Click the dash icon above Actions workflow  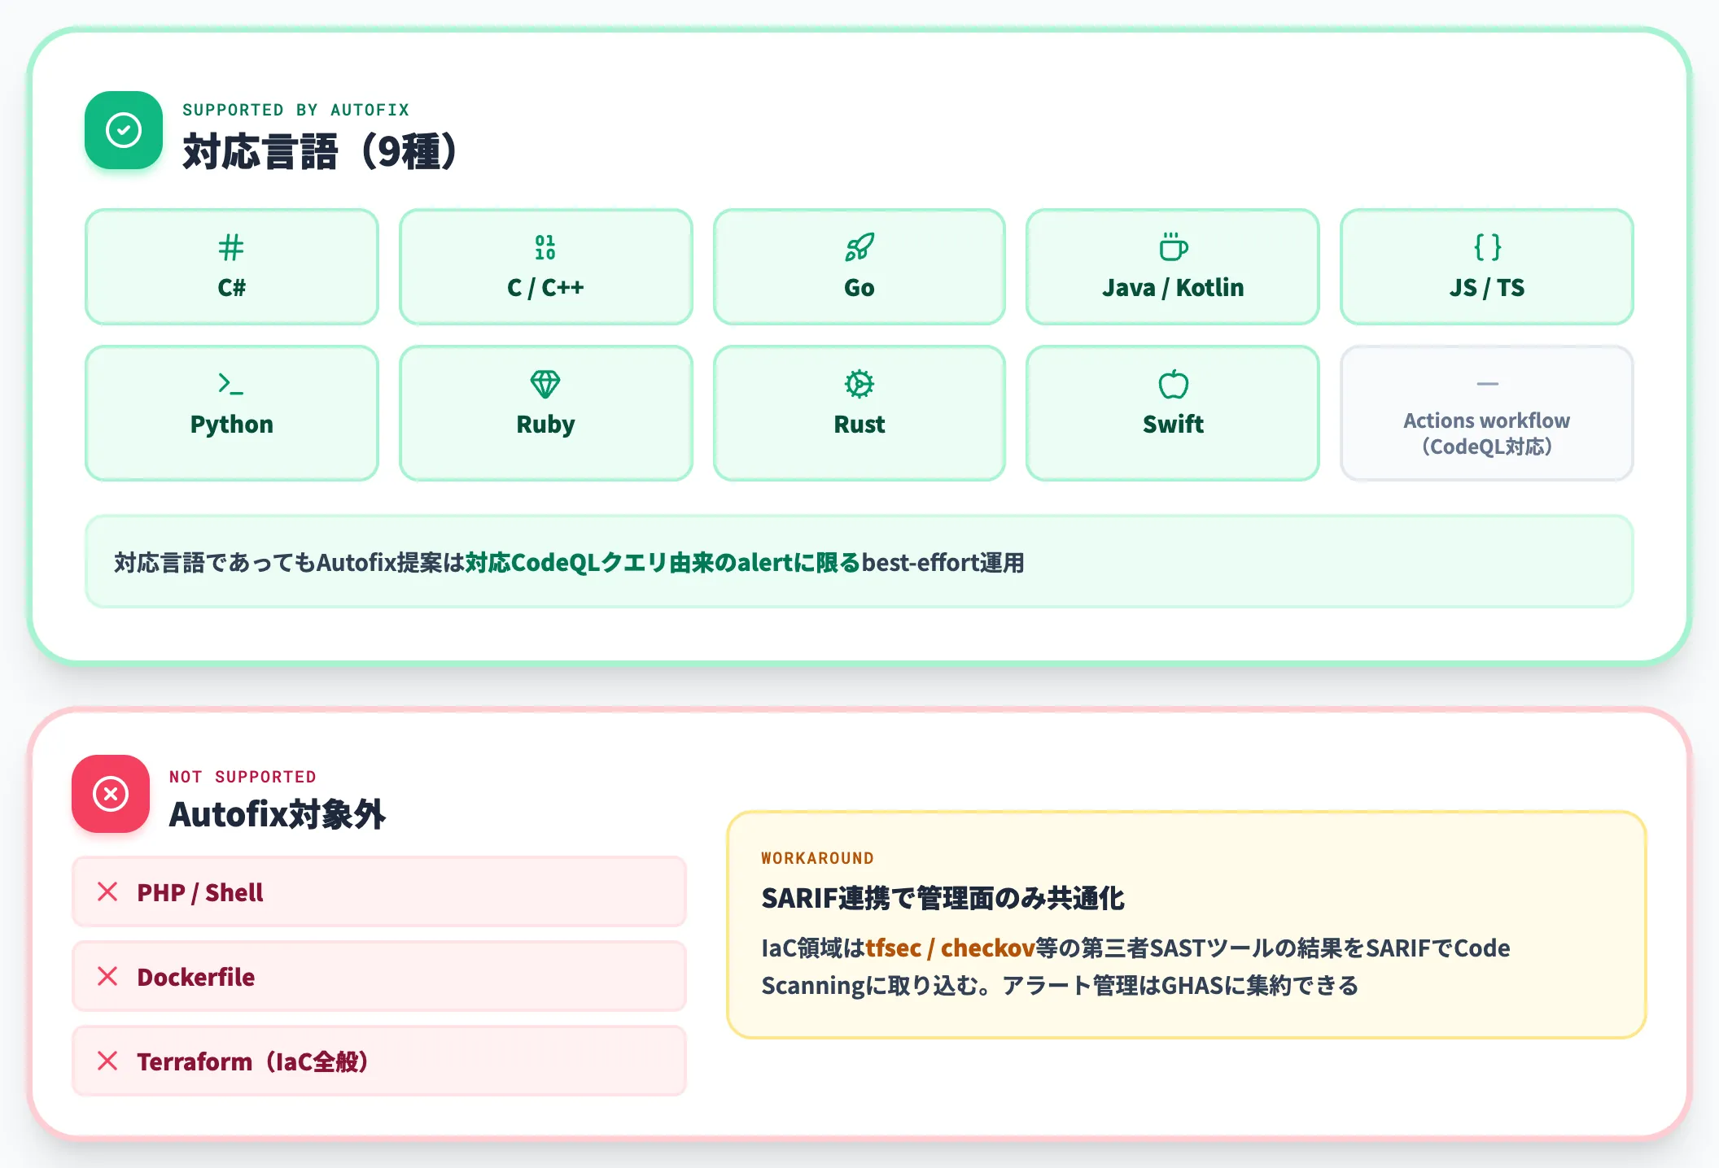click(1487, 384)
